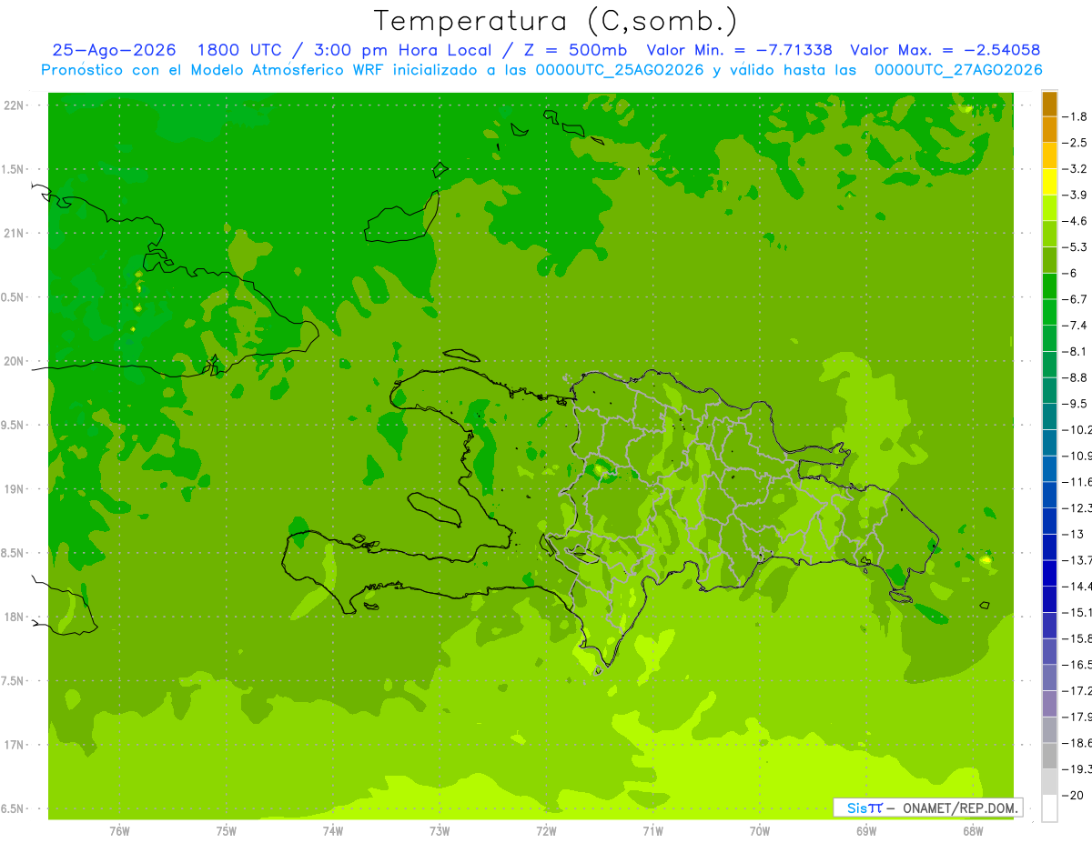Pick the deep blue swatch between -13.7 and -14.4
Screen dimensions: 1092x843
coord(1049,573)
